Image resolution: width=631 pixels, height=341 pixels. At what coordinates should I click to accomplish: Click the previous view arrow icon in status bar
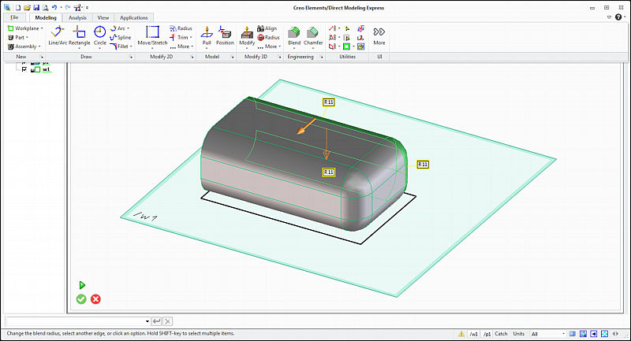[x=594, y=334]
